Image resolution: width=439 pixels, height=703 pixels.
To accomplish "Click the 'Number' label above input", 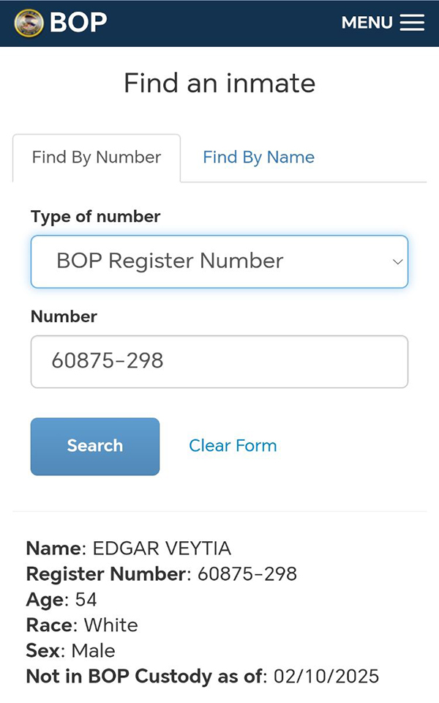I will point(64,316).
